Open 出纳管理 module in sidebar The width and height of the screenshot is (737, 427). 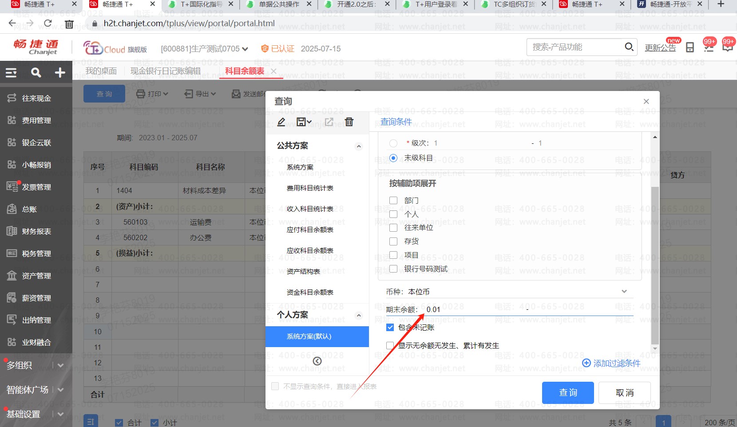[36, 320]
